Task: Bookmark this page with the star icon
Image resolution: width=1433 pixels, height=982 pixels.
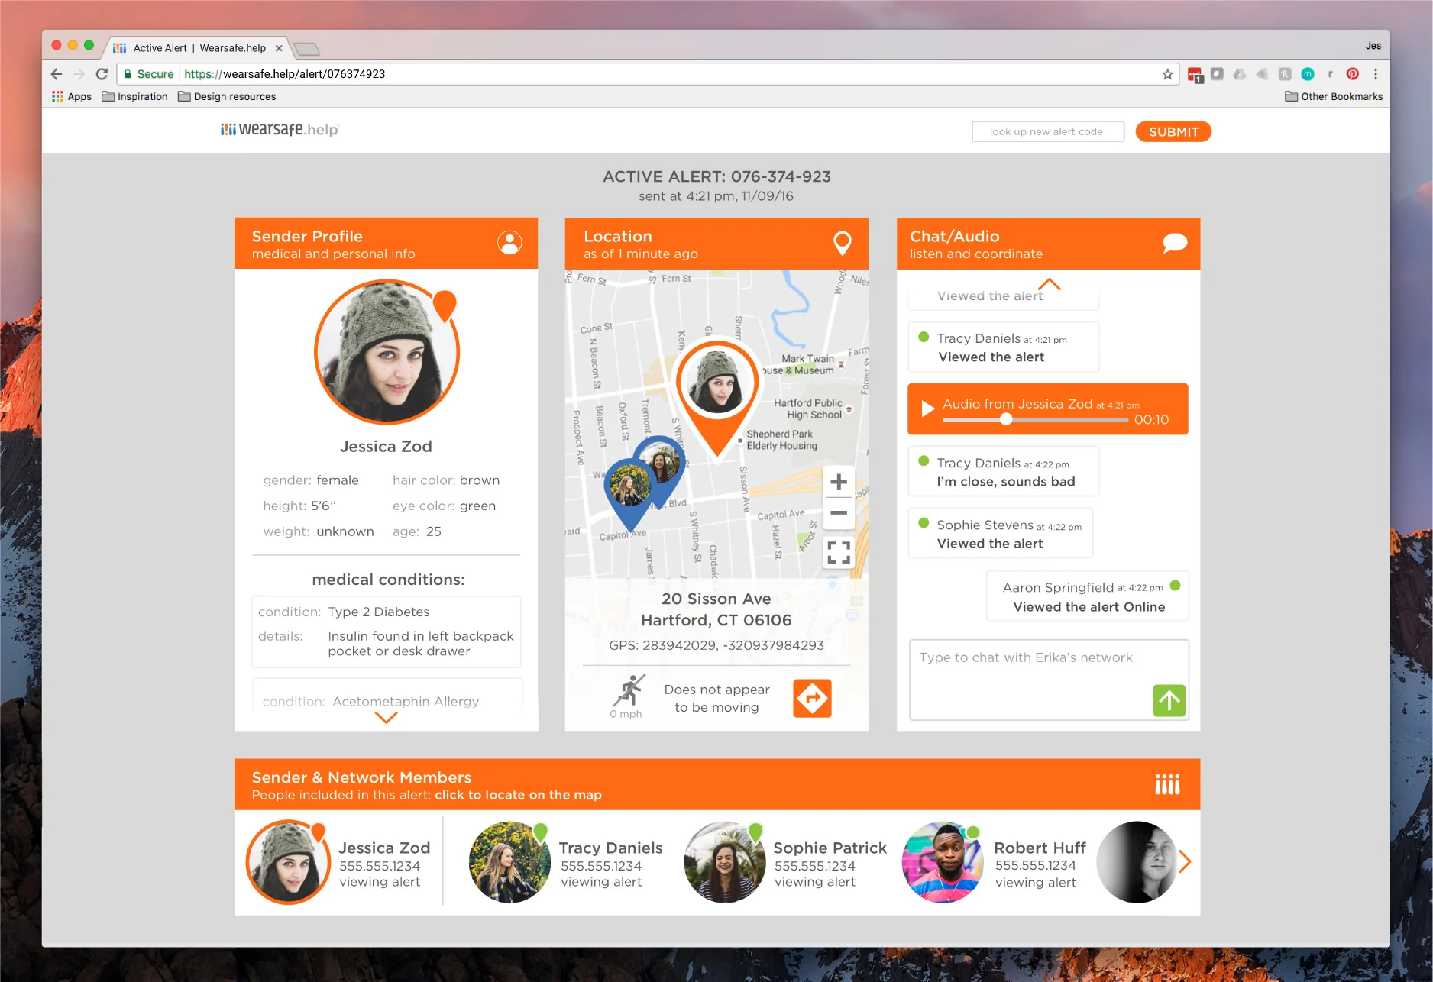Action: coord(1167,74)
